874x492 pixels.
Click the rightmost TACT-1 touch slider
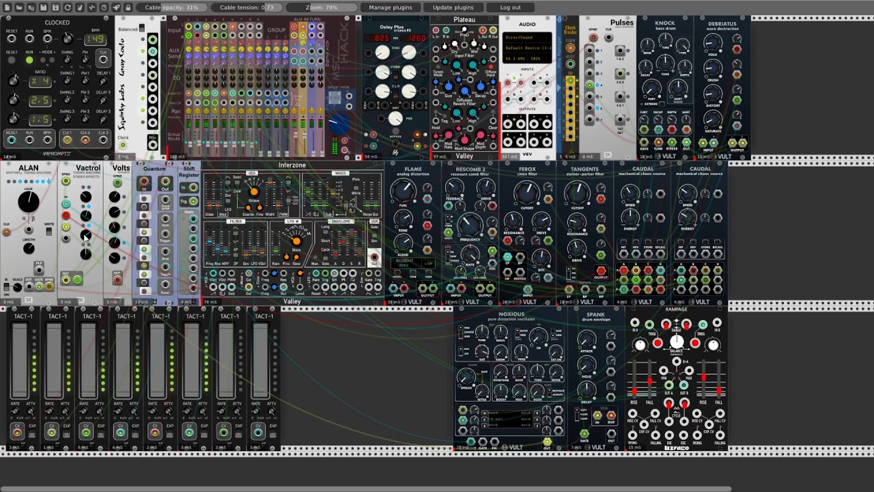pyautogui.click(x=260, y=360)
